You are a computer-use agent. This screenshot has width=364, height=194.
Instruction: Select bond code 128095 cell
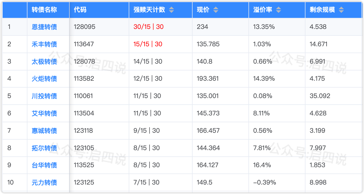pyautogui.click(x=84, y=27)
